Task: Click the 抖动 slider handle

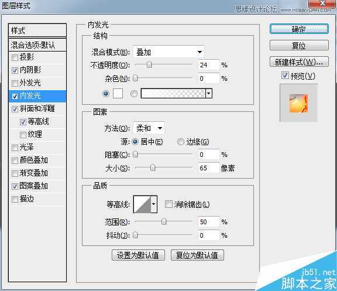Action: pos(135,235)
